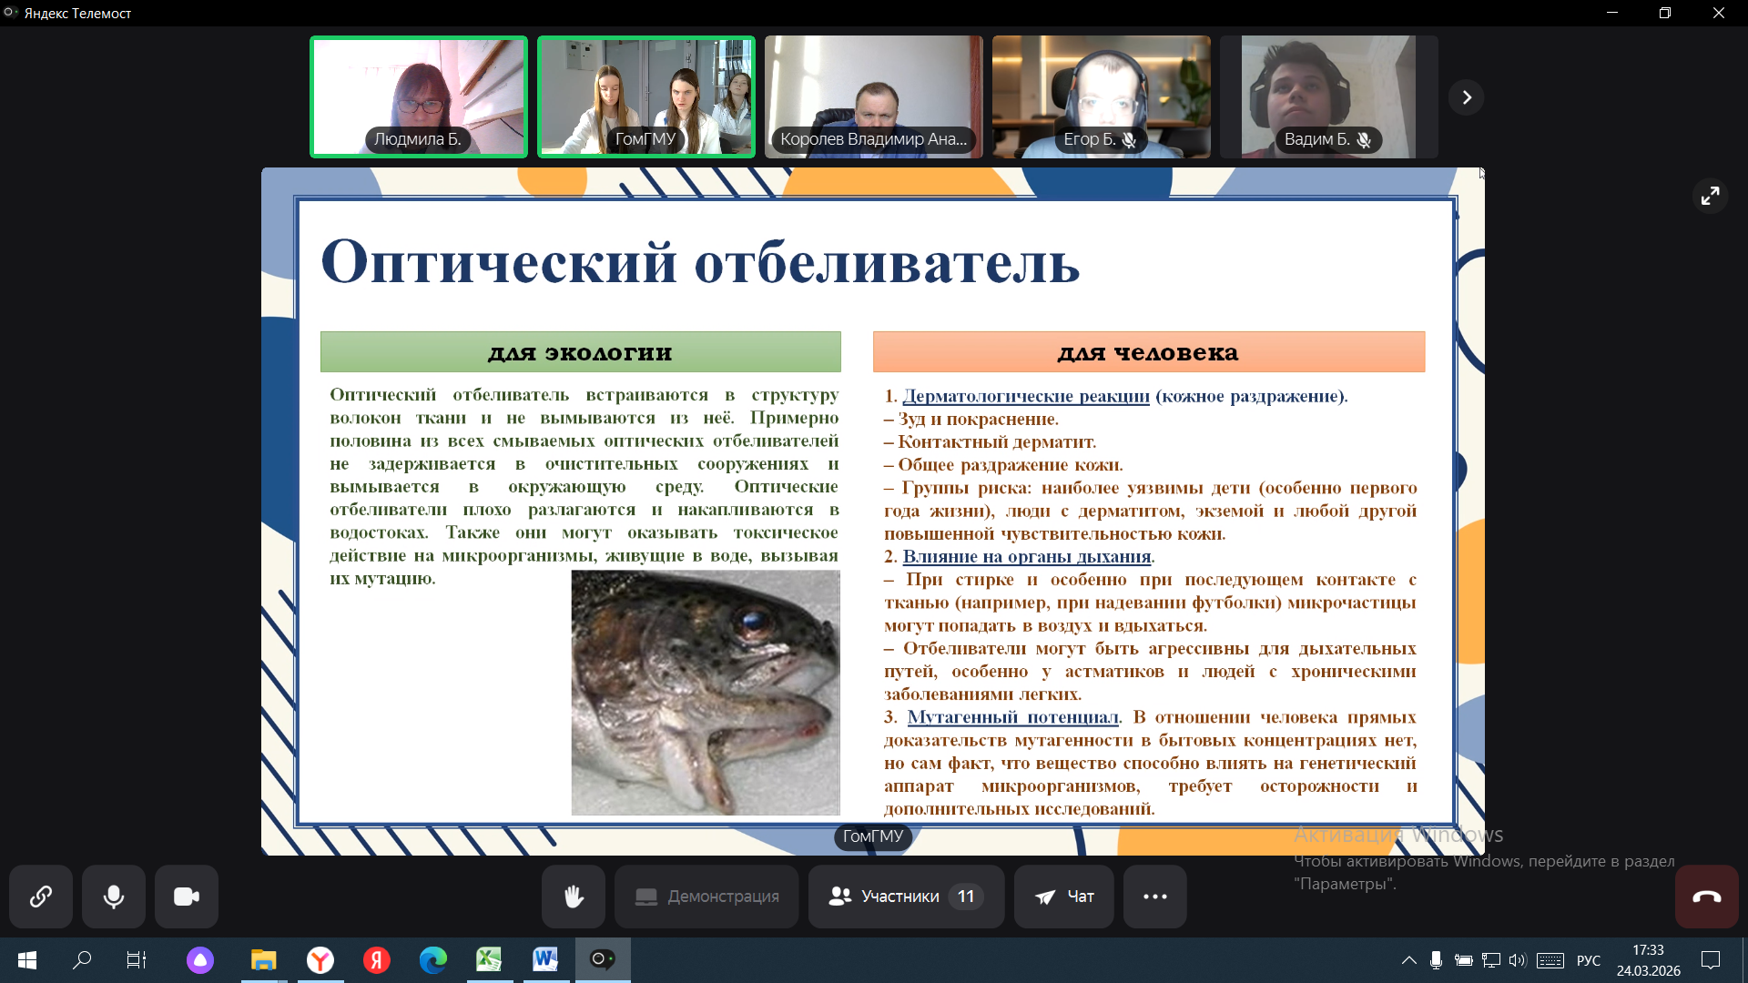
Task: Click the Демонстрация screen share button
Action: [x=707, y=897]
